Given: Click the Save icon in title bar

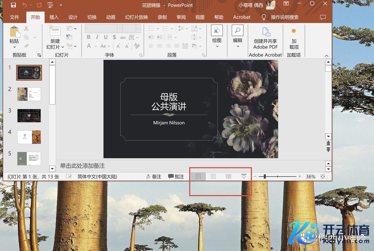Looking at the screenshot, I should [x=13, y=5].
